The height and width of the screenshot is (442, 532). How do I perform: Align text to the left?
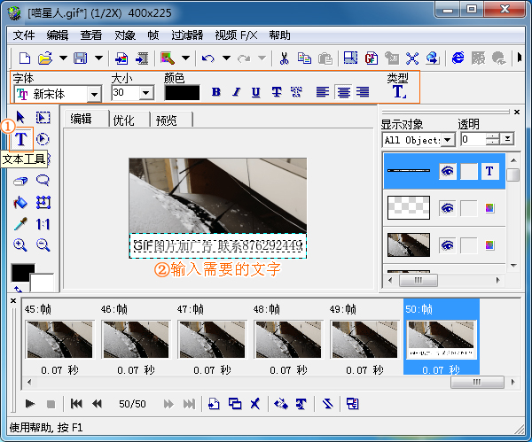click(x=323, y=92)
